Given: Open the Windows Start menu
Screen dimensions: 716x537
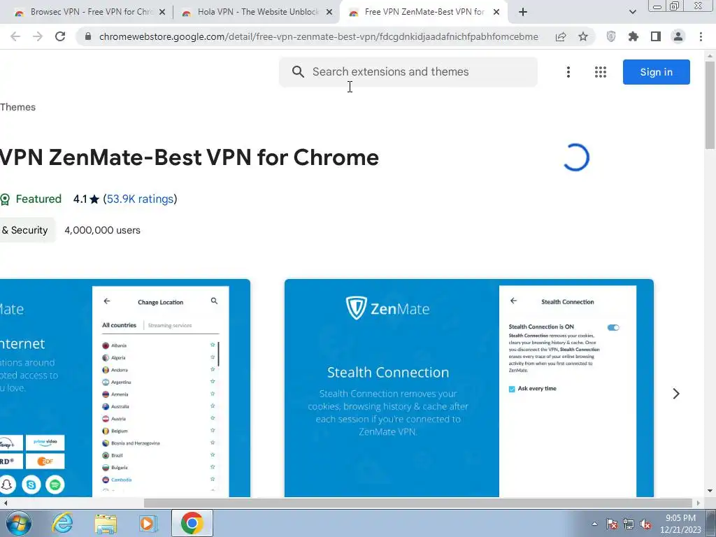Looking at the screenshot, I should click(19, 523).
